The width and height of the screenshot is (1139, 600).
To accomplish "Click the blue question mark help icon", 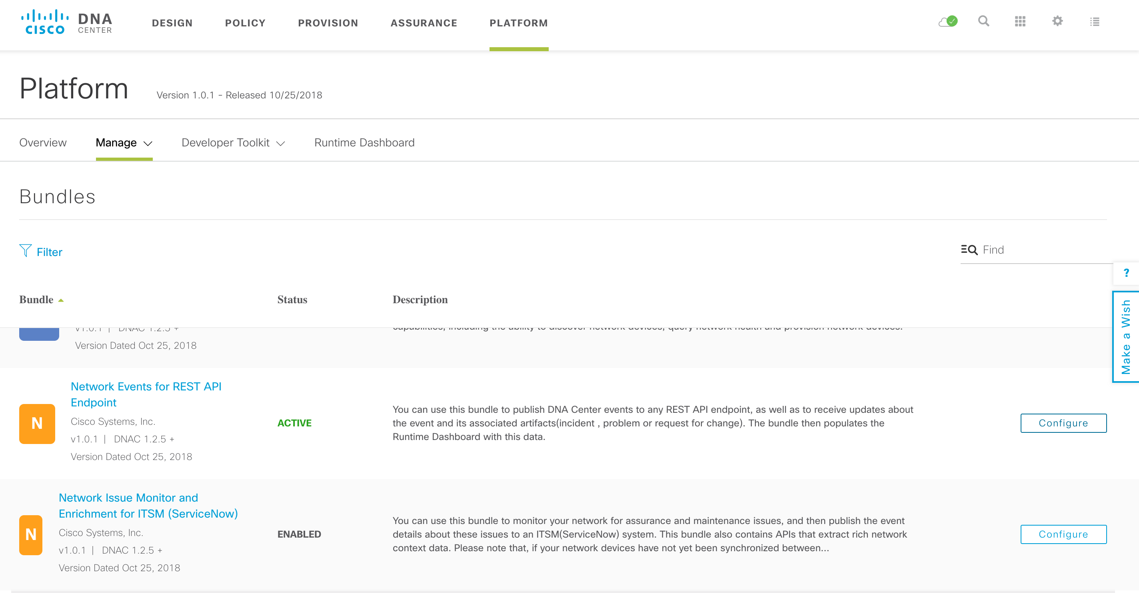I will pos(1126,273).
